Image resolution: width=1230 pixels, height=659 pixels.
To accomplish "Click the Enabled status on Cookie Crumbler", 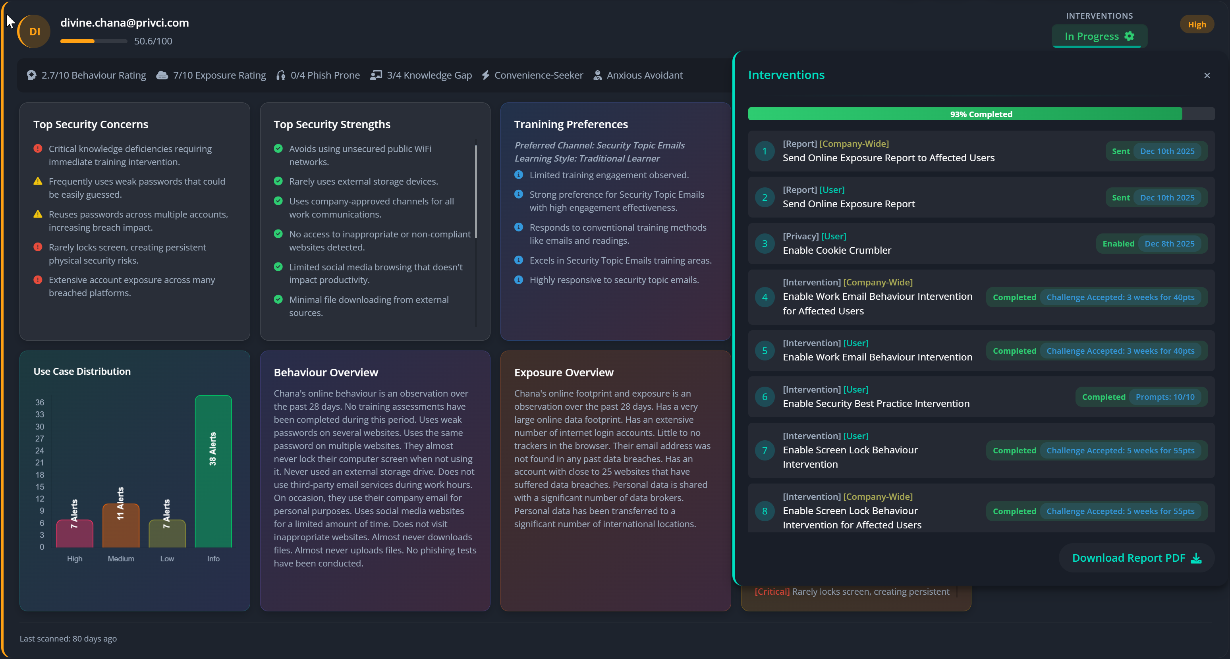I will [1118, 244].
